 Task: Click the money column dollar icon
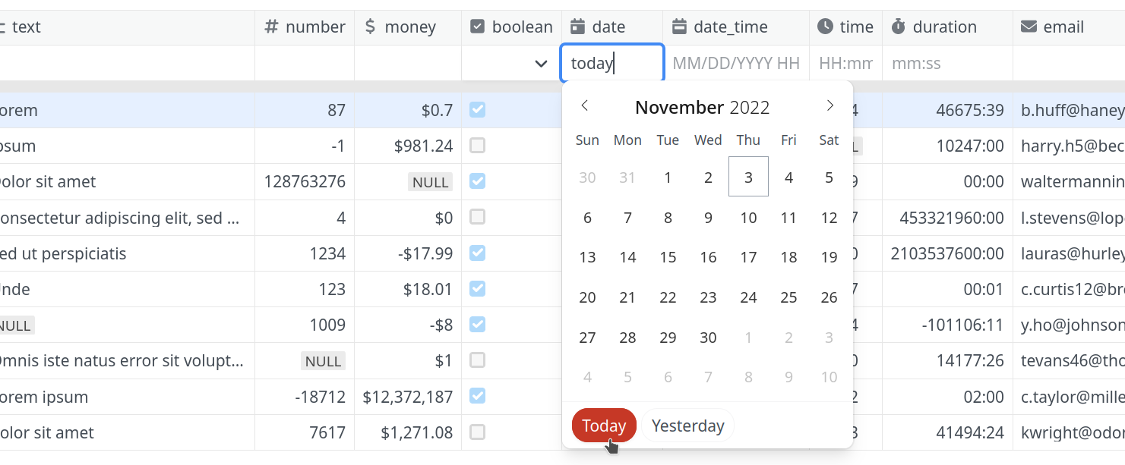[370, 27]
